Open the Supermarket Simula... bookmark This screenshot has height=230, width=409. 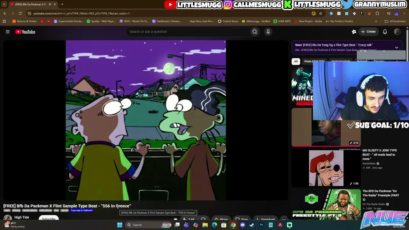point(68,21)
